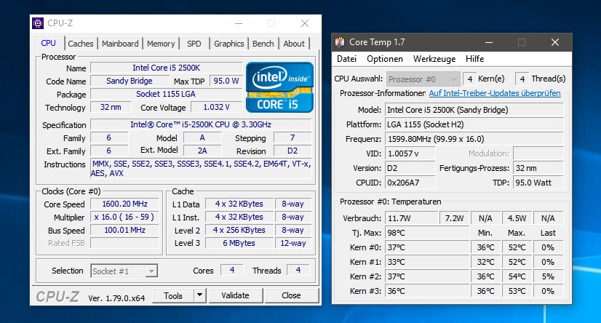The height and width of the screenshot is (323, 601).
Task: Click the Level 2 cache value 4 x 256 KBytes
Action: [x=239, y=230]
